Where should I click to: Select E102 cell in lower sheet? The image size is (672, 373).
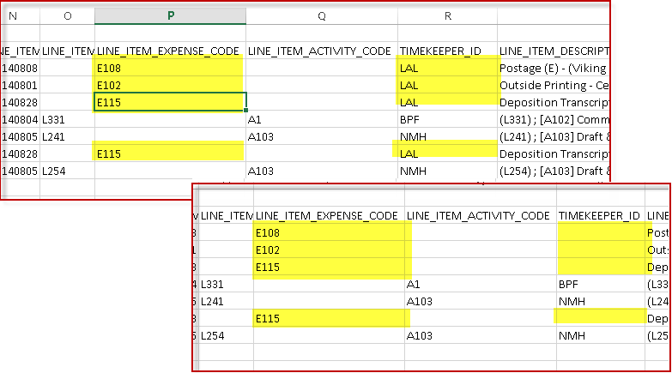329,250
